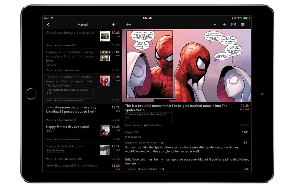The image size is (296, 188).
Task: Tap the battery indicator icon
Action: [x=246, y=18]
